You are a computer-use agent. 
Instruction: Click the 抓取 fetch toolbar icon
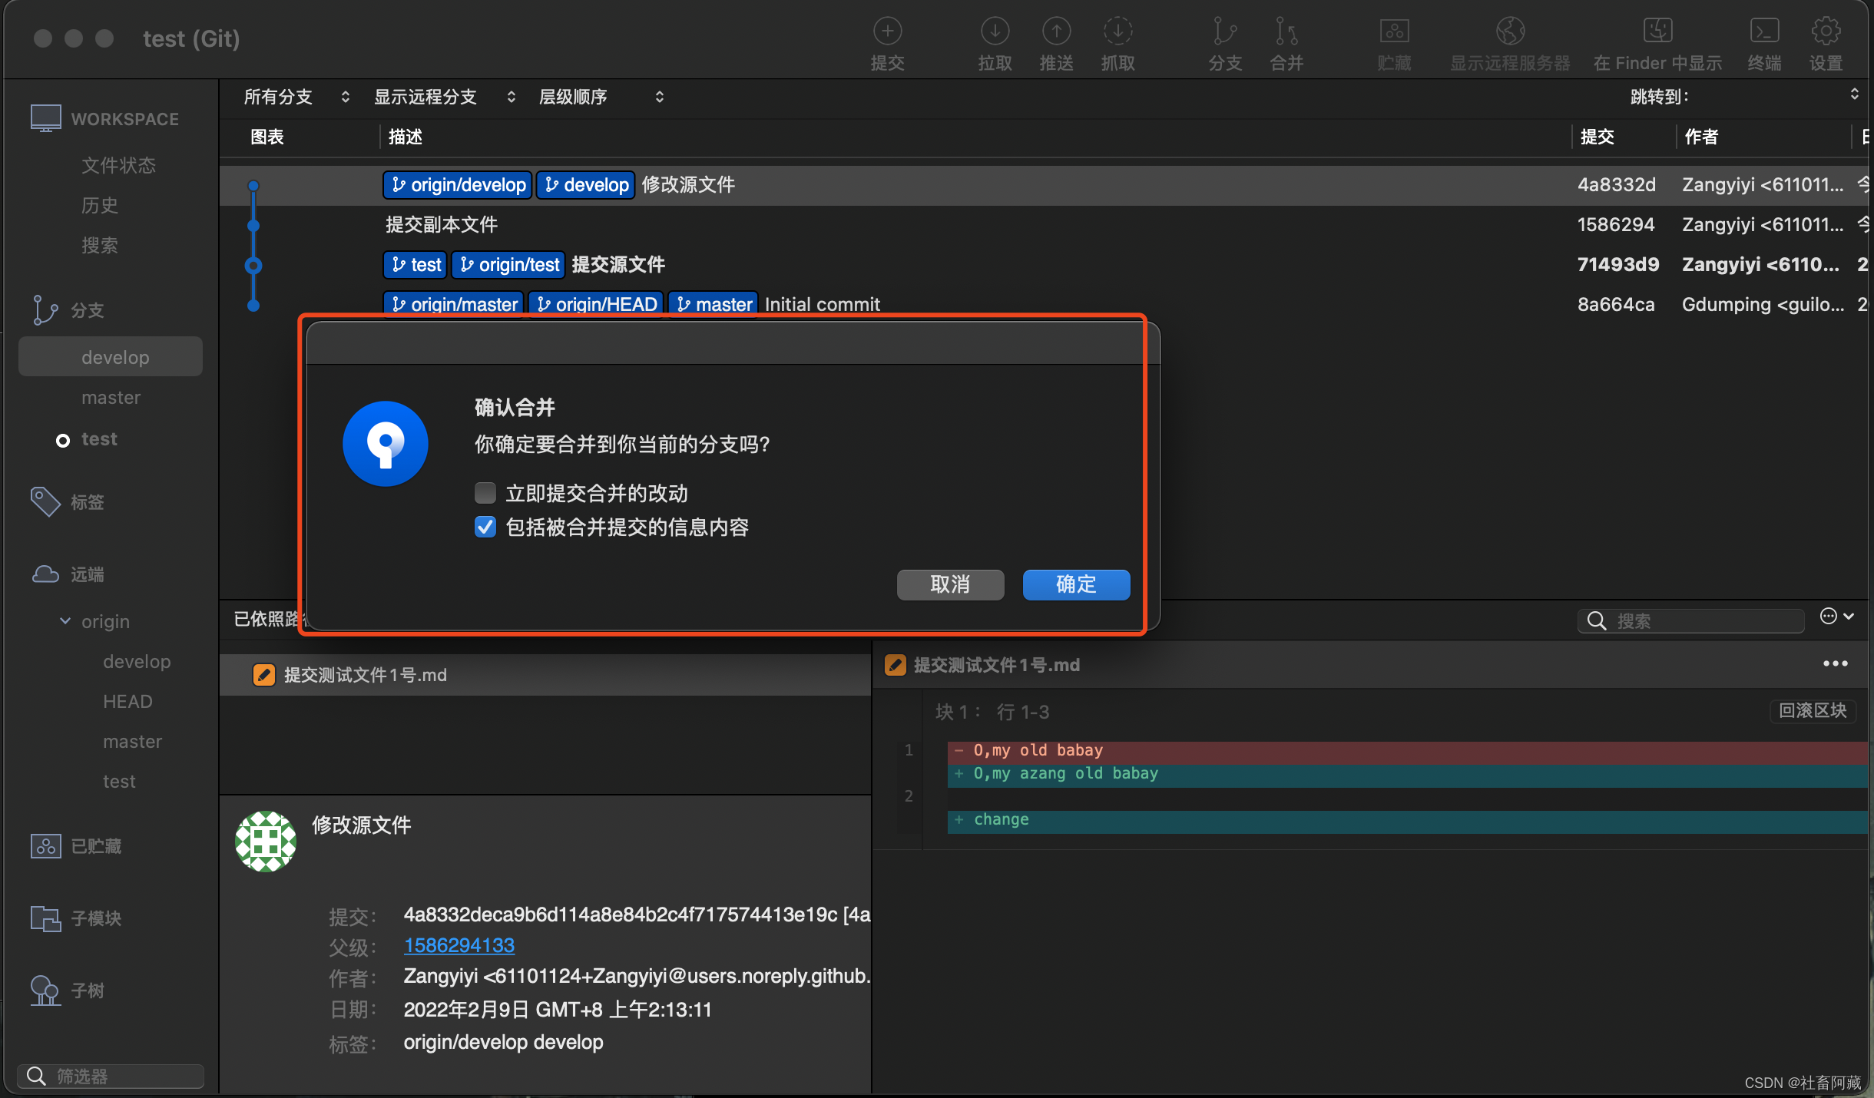click(x=1117, y=32)
